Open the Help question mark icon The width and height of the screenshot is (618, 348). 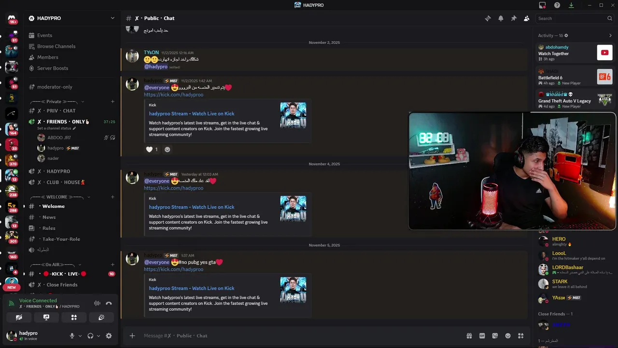click(x=557, y=5)
